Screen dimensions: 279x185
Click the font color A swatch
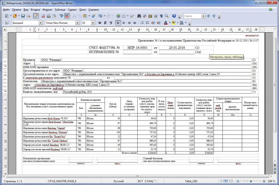pos(165,23)
